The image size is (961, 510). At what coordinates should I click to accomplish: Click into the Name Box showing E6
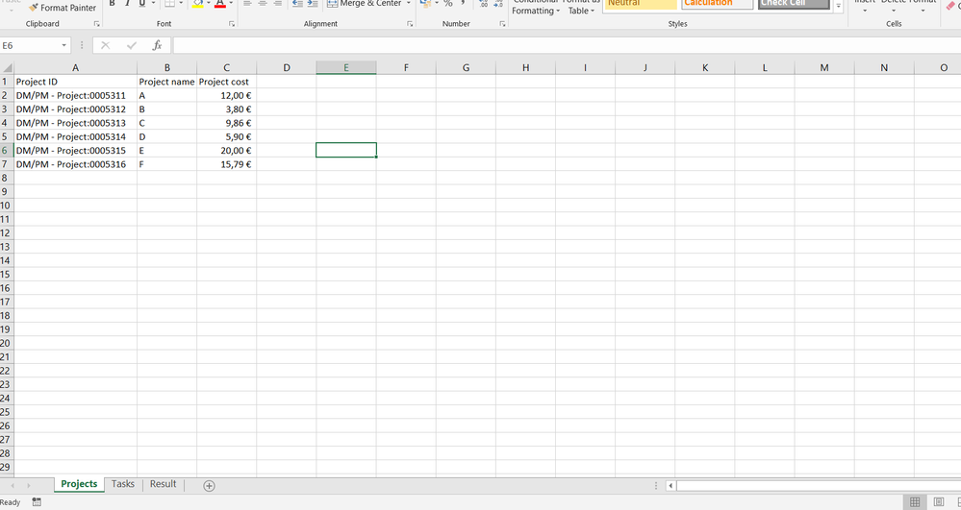click(x=30, y=45)
